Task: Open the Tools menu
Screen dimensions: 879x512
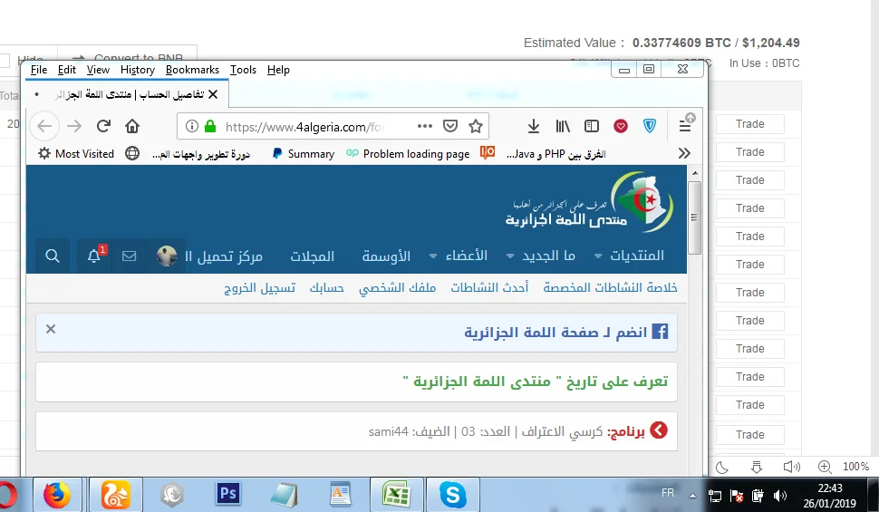Action: (x=243, y=70)
